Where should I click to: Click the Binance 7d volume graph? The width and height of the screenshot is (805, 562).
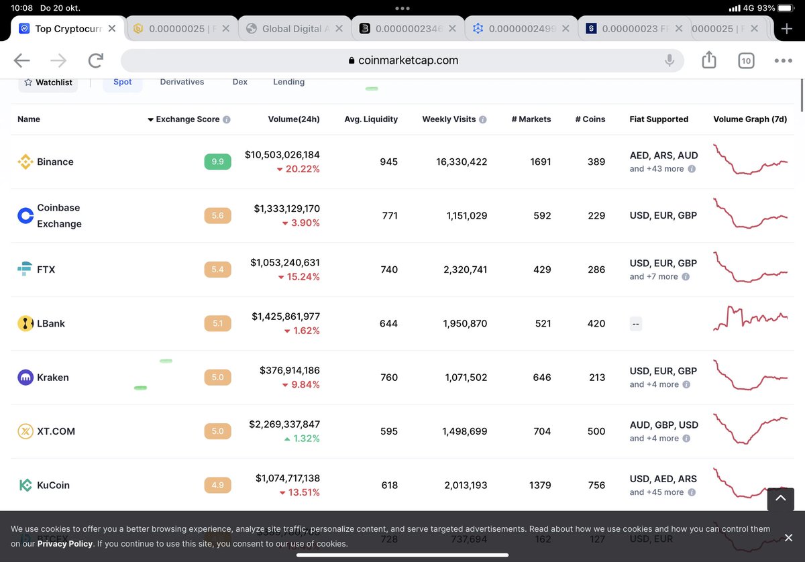[751, 159]
